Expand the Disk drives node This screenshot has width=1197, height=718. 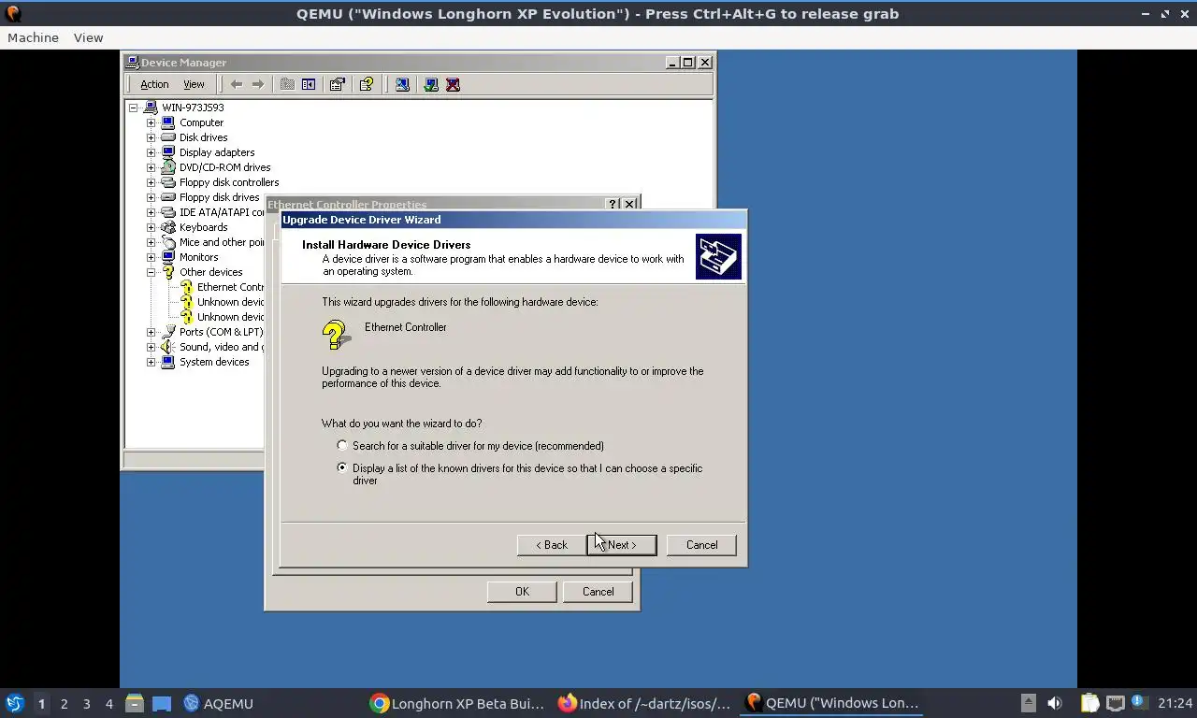pyautogui.click(x=151, y=137)
